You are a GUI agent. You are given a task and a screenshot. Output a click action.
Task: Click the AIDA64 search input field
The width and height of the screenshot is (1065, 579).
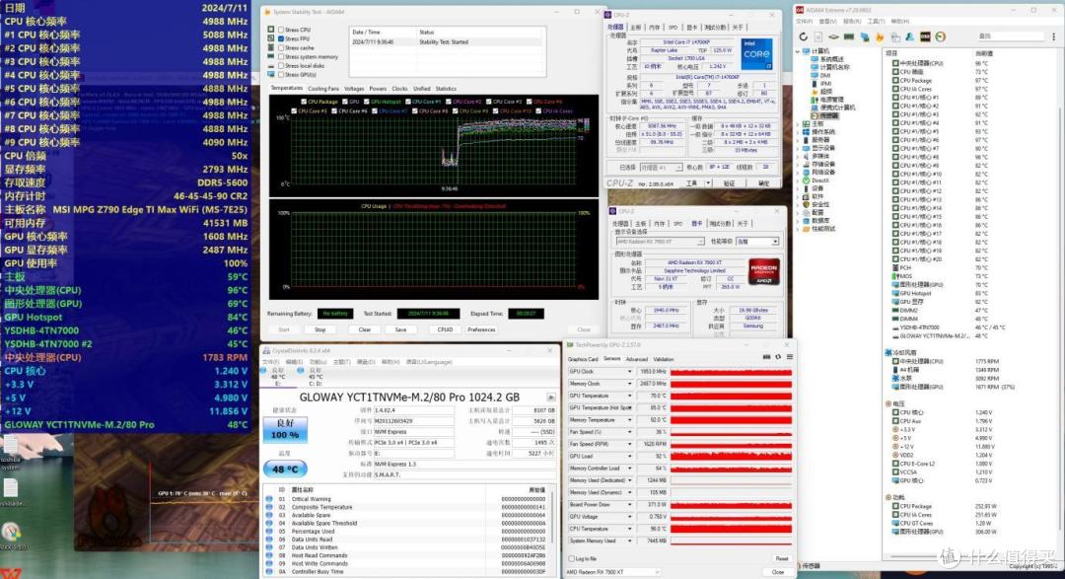pyautogui.click(x=1011, y=36)
